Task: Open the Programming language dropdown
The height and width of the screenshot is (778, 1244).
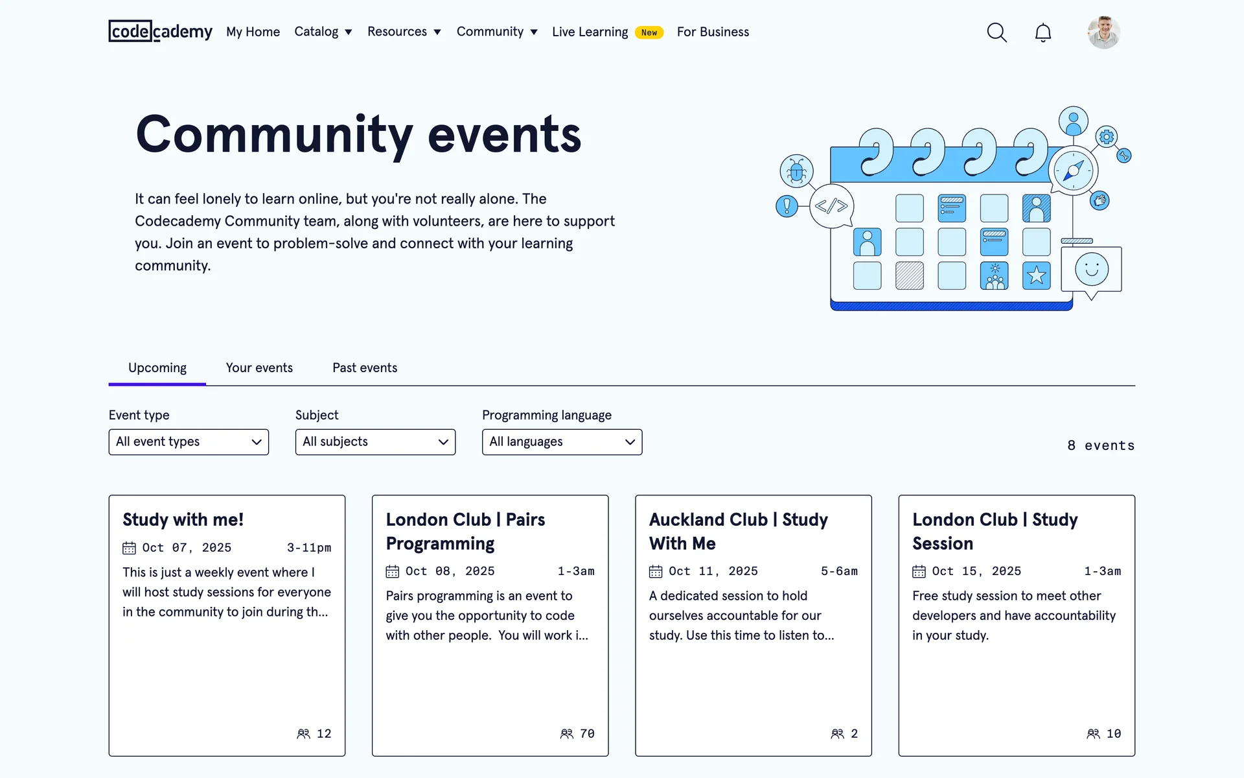Action: pyautogui.click(x=562, y=442)
